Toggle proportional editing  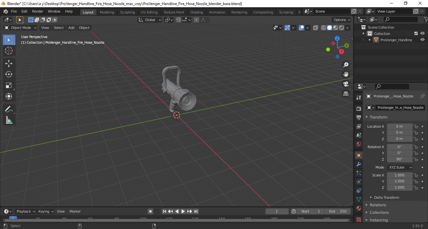196,20
